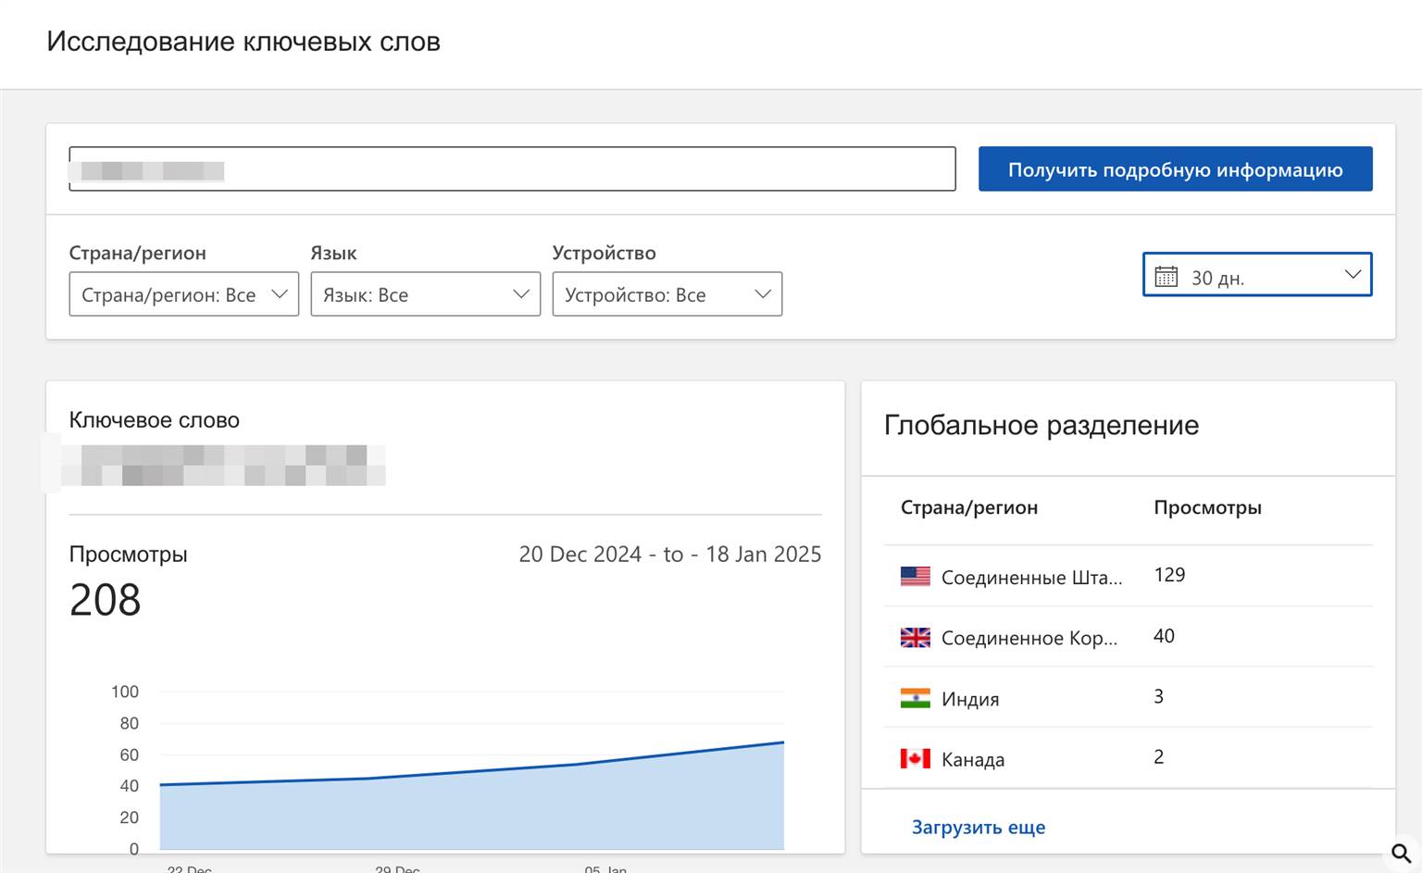This screenshot has width=1422, height=873.
Task: Open the Устройство: Все dropdown
Action: pos(667,294)
